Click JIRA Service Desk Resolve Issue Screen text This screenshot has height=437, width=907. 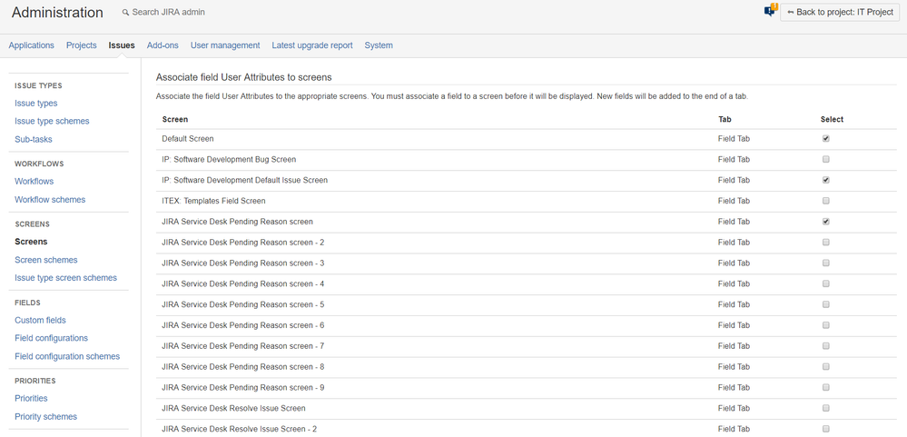click(233, 408)
